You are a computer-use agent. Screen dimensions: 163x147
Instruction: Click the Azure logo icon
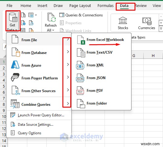[15, 65]
